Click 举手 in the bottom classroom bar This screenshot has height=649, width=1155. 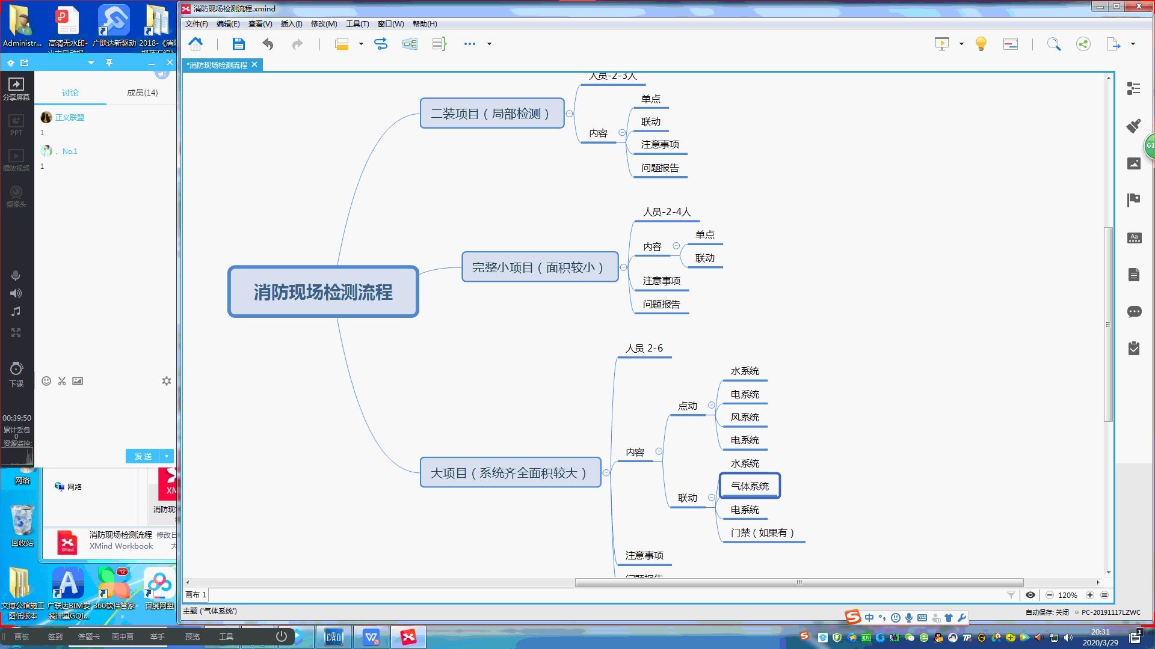click(x=158, y=636)
